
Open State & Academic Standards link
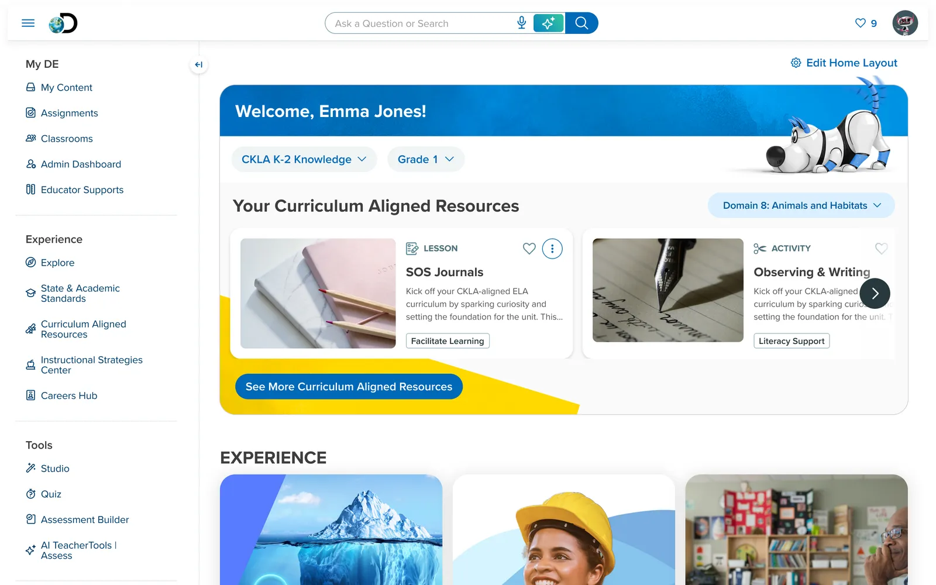[x=80, y=293]
